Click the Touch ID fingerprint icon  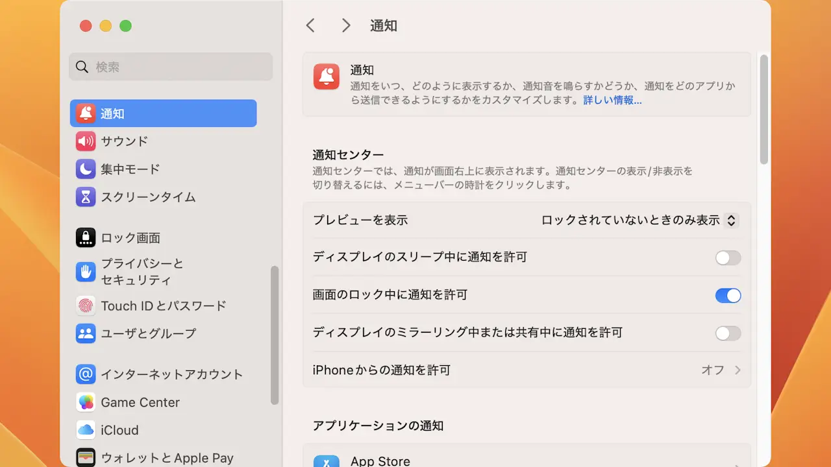point(86,305)
